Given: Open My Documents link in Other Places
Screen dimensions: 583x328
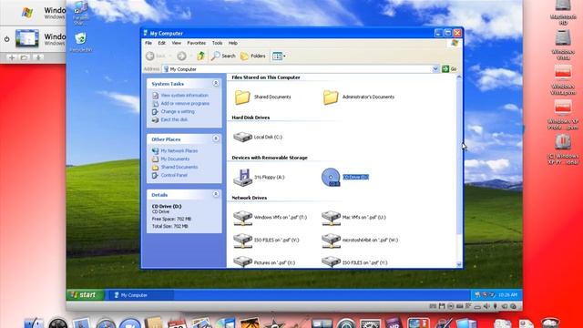Looking at the screenshot, I should click(x=175, y=159).
